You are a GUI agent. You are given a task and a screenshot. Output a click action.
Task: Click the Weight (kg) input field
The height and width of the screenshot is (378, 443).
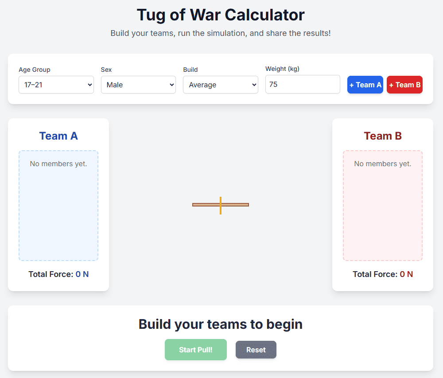point(303,84)
